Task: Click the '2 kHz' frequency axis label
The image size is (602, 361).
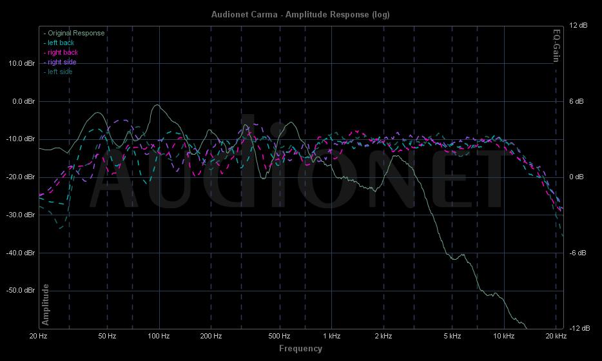Action: coord(383,336)
